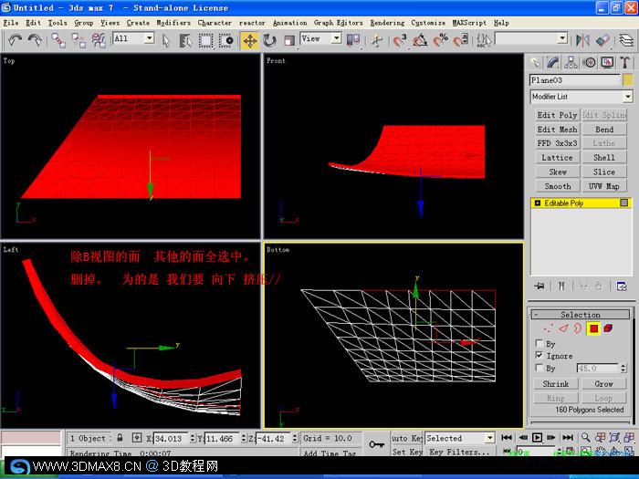Select the Move transform tool
Viewport: 639px width, 479px height.
tap(249, 40)
